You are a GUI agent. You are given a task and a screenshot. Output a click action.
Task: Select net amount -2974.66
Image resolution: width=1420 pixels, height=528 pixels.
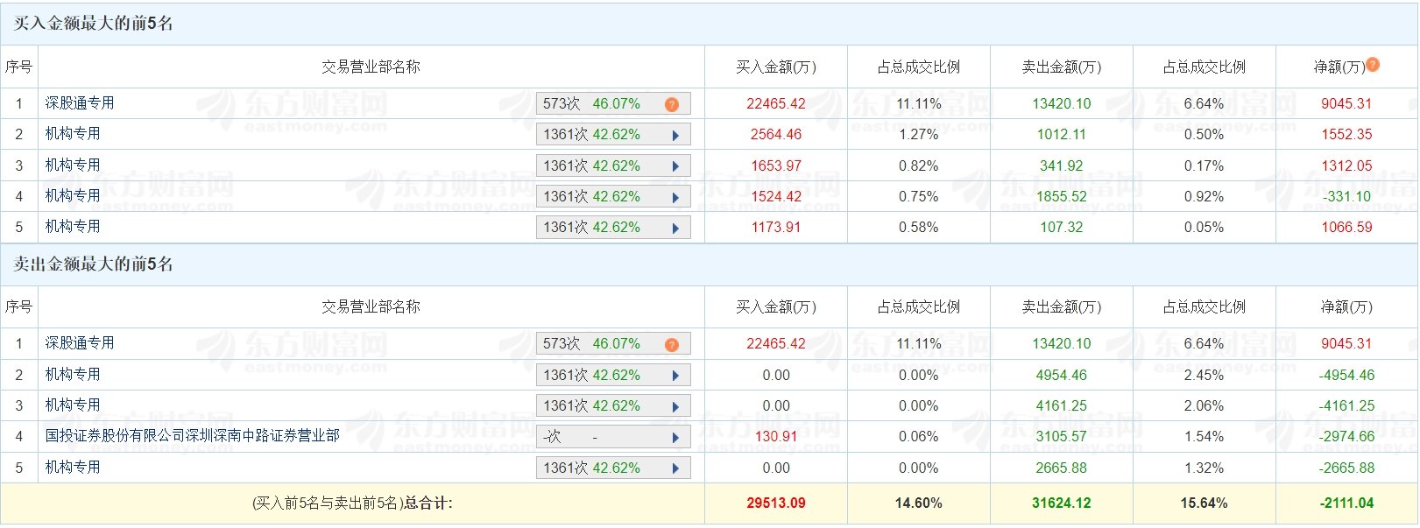[1346, 437]
